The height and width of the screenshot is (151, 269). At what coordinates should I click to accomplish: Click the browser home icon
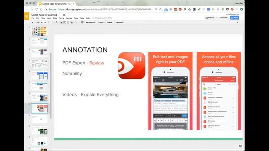coord(41,9)
